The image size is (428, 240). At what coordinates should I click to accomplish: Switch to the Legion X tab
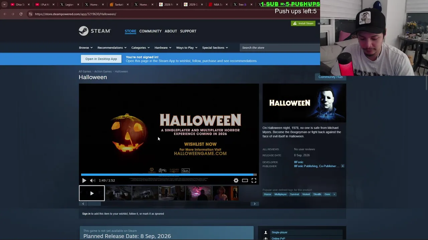tap(69, 5)
